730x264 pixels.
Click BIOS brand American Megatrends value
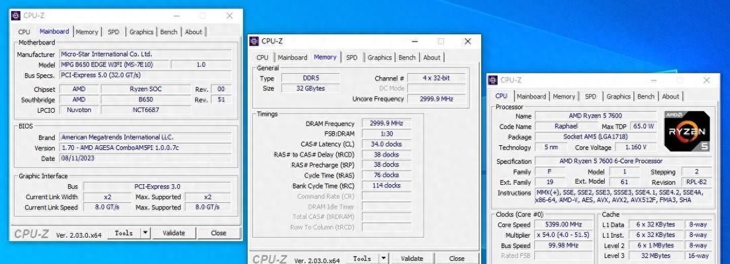coord(145,137)
